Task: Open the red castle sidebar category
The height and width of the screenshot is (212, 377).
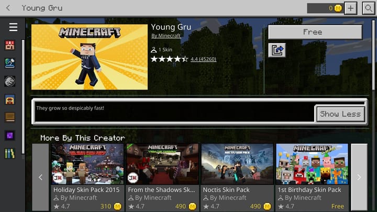Action: [x=10, y=45]
